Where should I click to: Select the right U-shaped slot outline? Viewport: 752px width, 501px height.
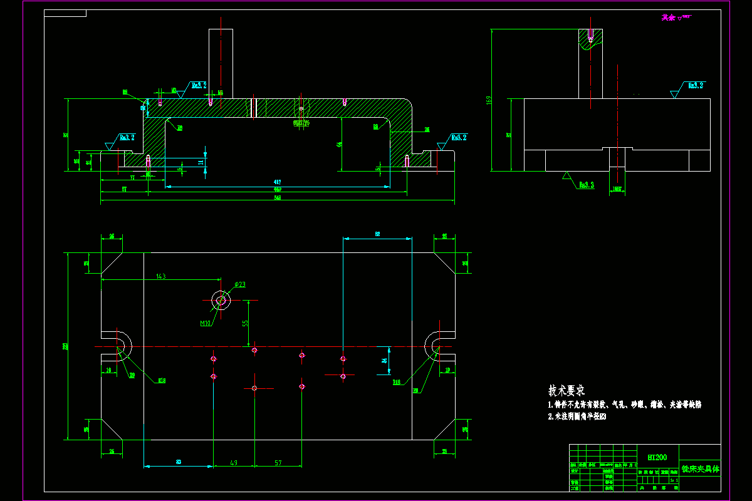click(440, 346)
